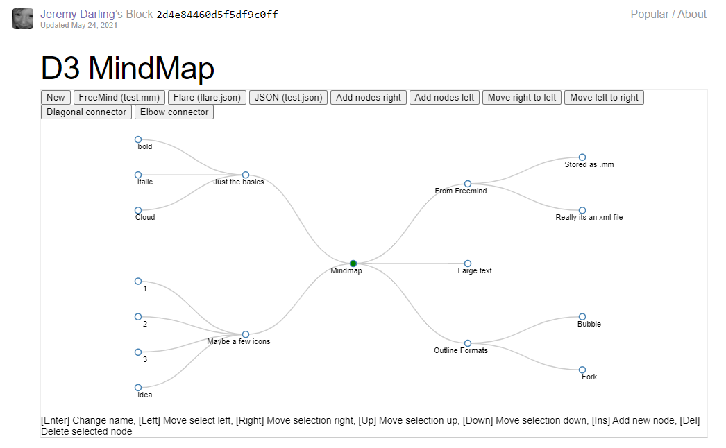Open the About page
The width and height of the screenshot is (726, 448).
[x=692, y=14]
